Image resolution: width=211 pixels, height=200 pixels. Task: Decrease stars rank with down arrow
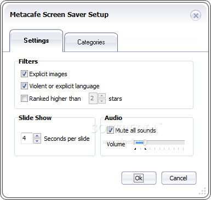click(x=102, y=101)
